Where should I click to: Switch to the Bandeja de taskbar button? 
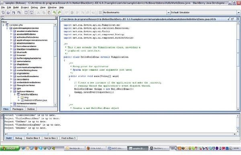(75, 148)
